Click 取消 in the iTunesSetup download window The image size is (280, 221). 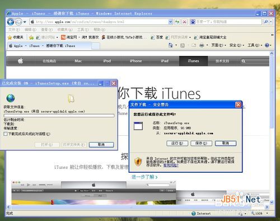pyautogui.click(x=101, y=145)
